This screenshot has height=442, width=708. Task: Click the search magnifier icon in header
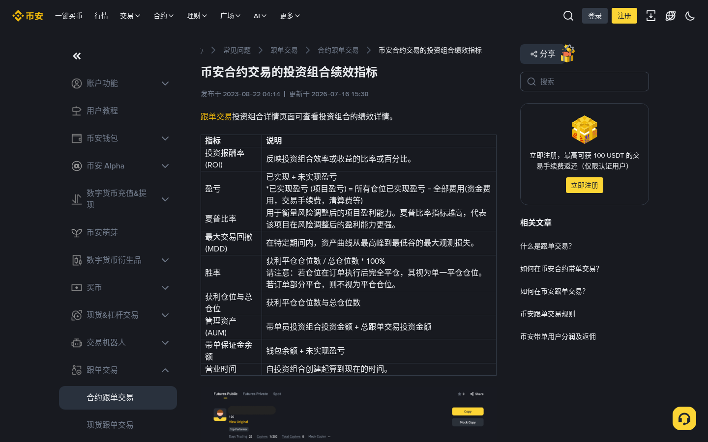click(x=568, y=16)
